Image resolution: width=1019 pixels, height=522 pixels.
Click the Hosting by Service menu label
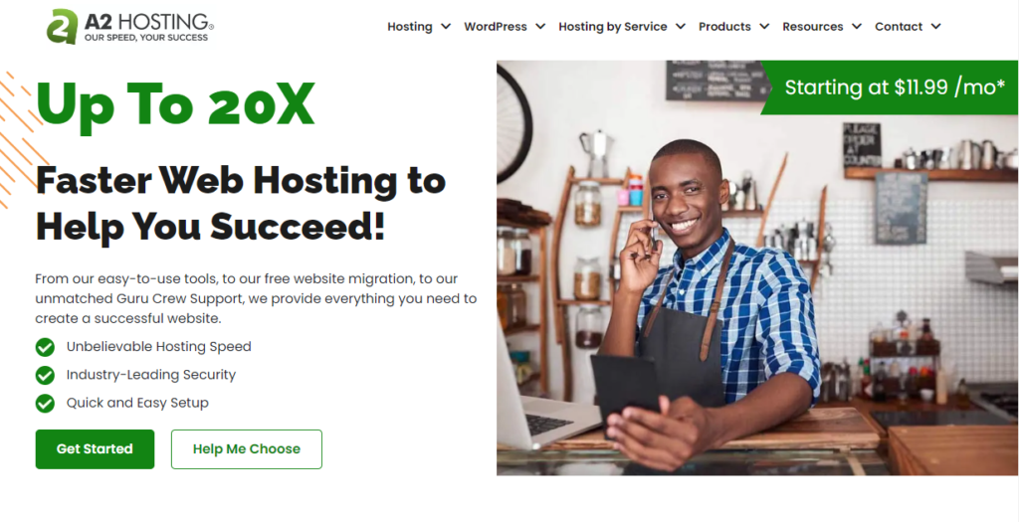(613, 27)
